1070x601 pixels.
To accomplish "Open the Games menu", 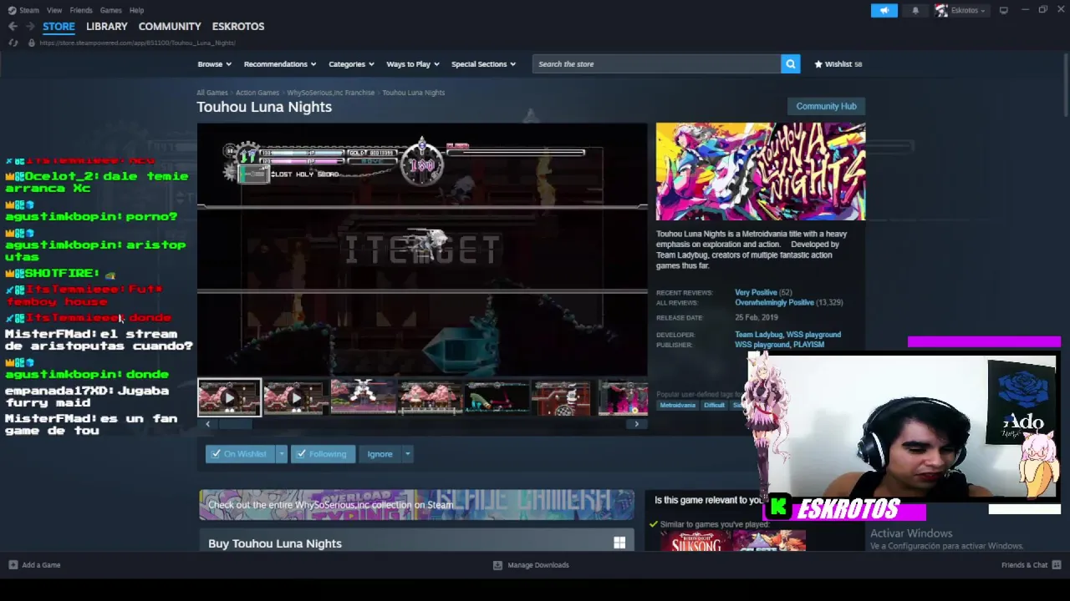I will 110,11.
